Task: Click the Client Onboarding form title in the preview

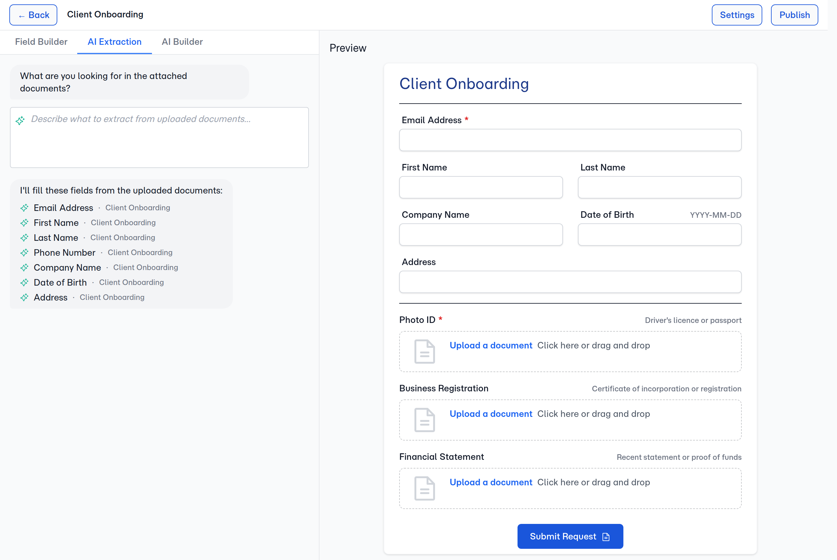Action: [x=464, y=84]
